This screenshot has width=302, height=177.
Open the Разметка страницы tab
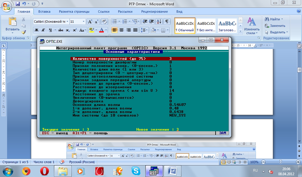coord(74,12)
